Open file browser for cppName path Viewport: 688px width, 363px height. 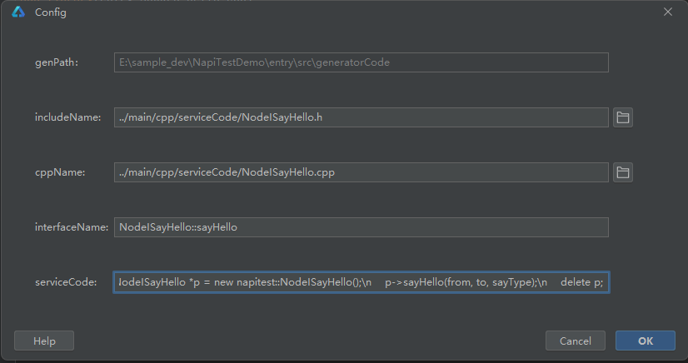tap(622, 172)
